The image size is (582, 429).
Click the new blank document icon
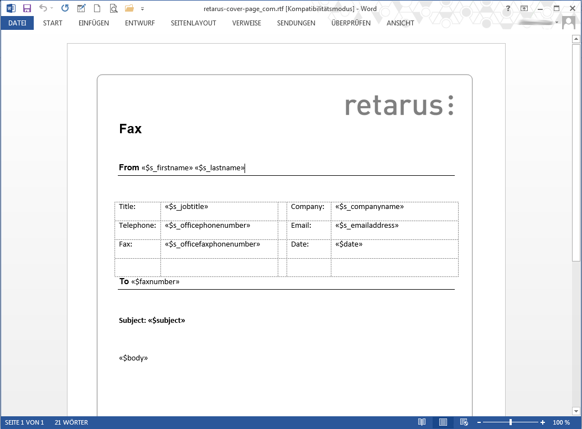pos(97,8)
